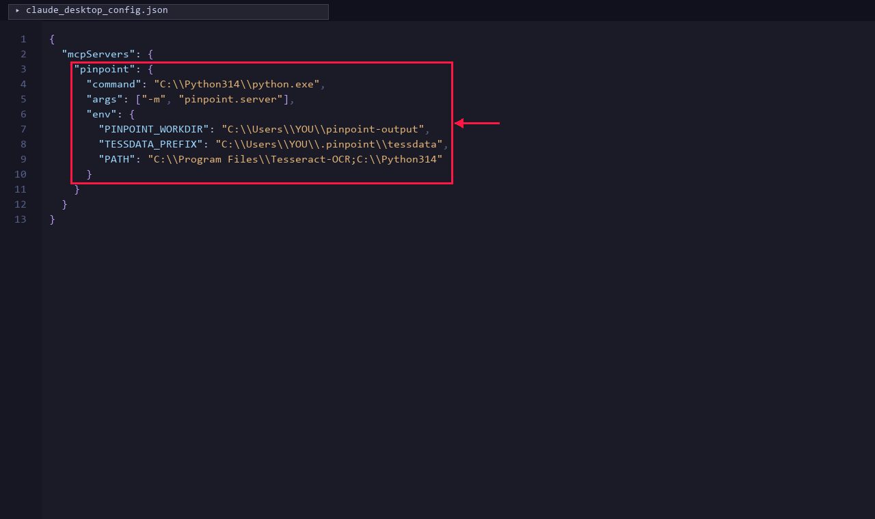Select the "args" key on line 5
Image resolution: width=875 pixels, height=519 pixels.
click(x=103, y=99)
